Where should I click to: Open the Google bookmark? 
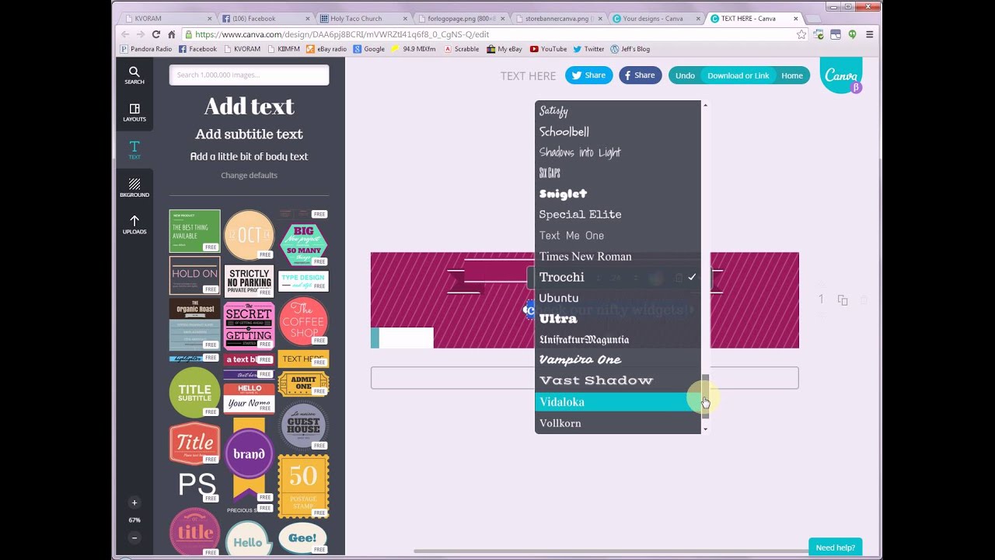point(369,49)
